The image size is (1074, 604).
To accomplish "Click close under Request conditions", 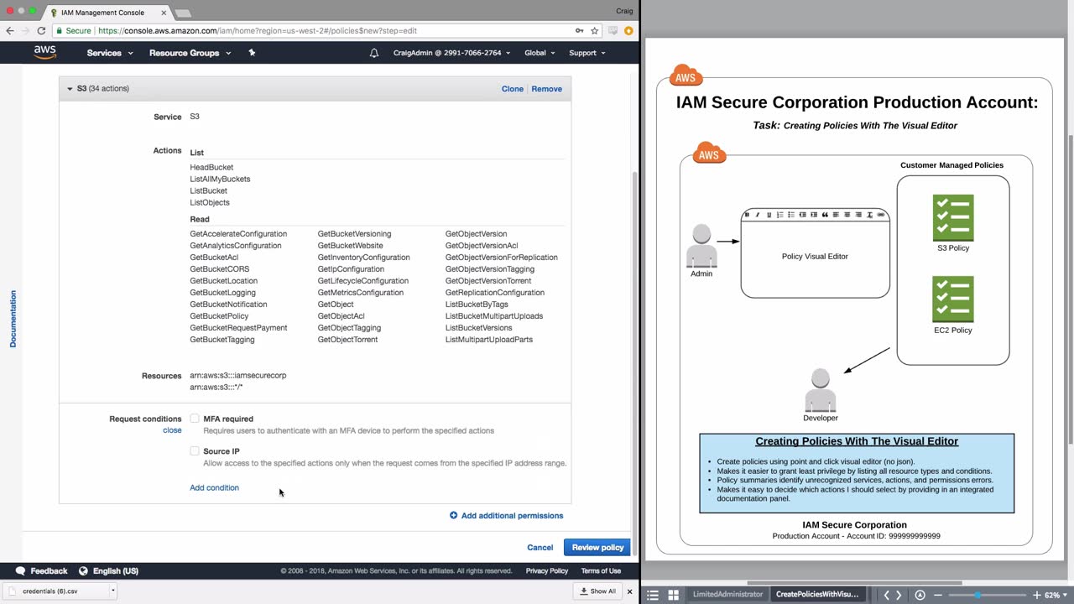I will (172, 430).
